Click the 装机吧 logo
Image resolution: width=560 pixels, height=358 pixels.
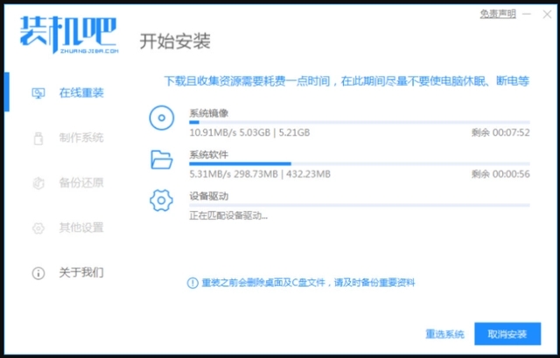pyautogui.click(x=68, y=35)
